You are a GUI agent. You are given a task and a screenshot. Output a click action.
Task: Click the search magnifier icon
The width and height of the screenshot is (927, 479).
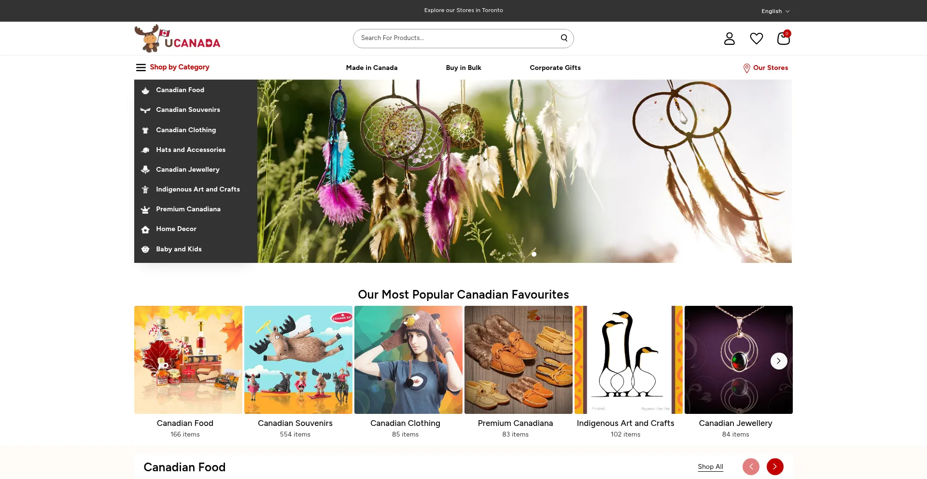(564, 38)
